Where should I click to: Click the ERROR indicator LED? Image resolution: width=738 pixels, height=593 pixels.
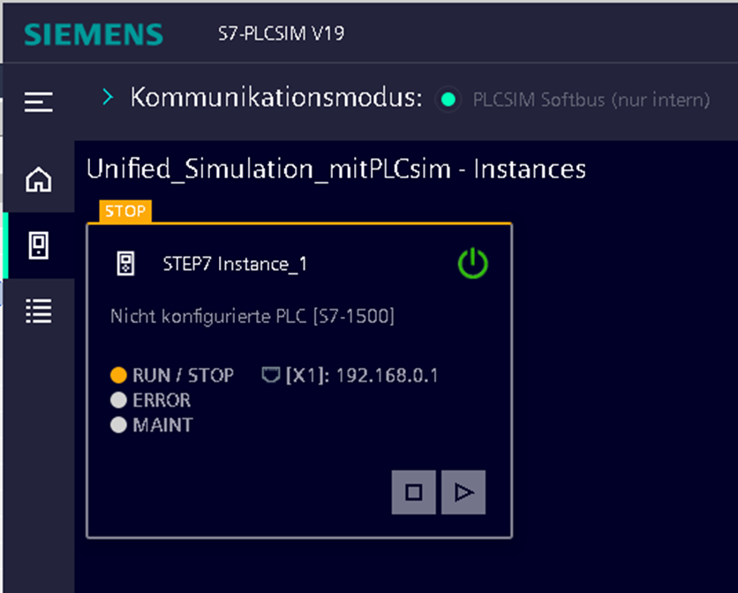pos(118,400)
